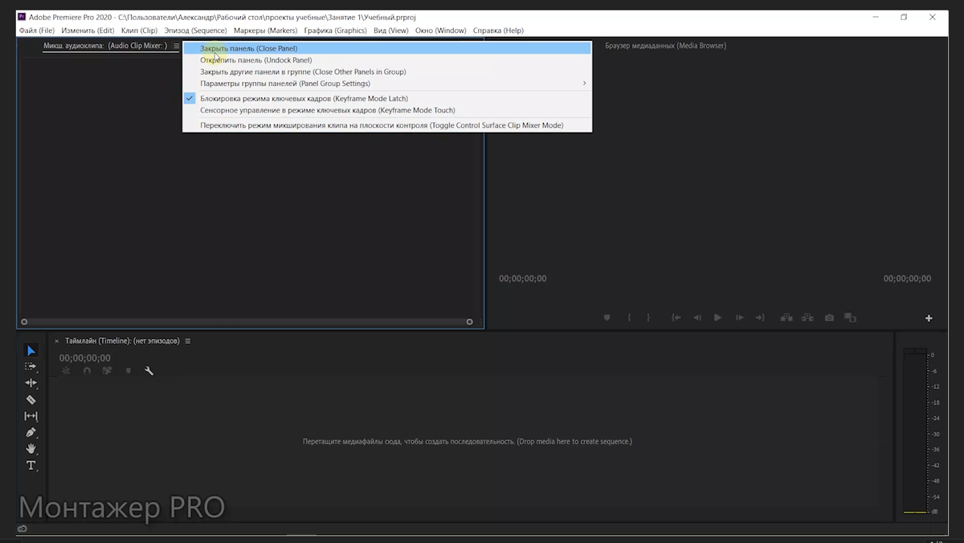Open the Клип (Clip) menu
Screen dimensions: 964x543
coord(139,31)
